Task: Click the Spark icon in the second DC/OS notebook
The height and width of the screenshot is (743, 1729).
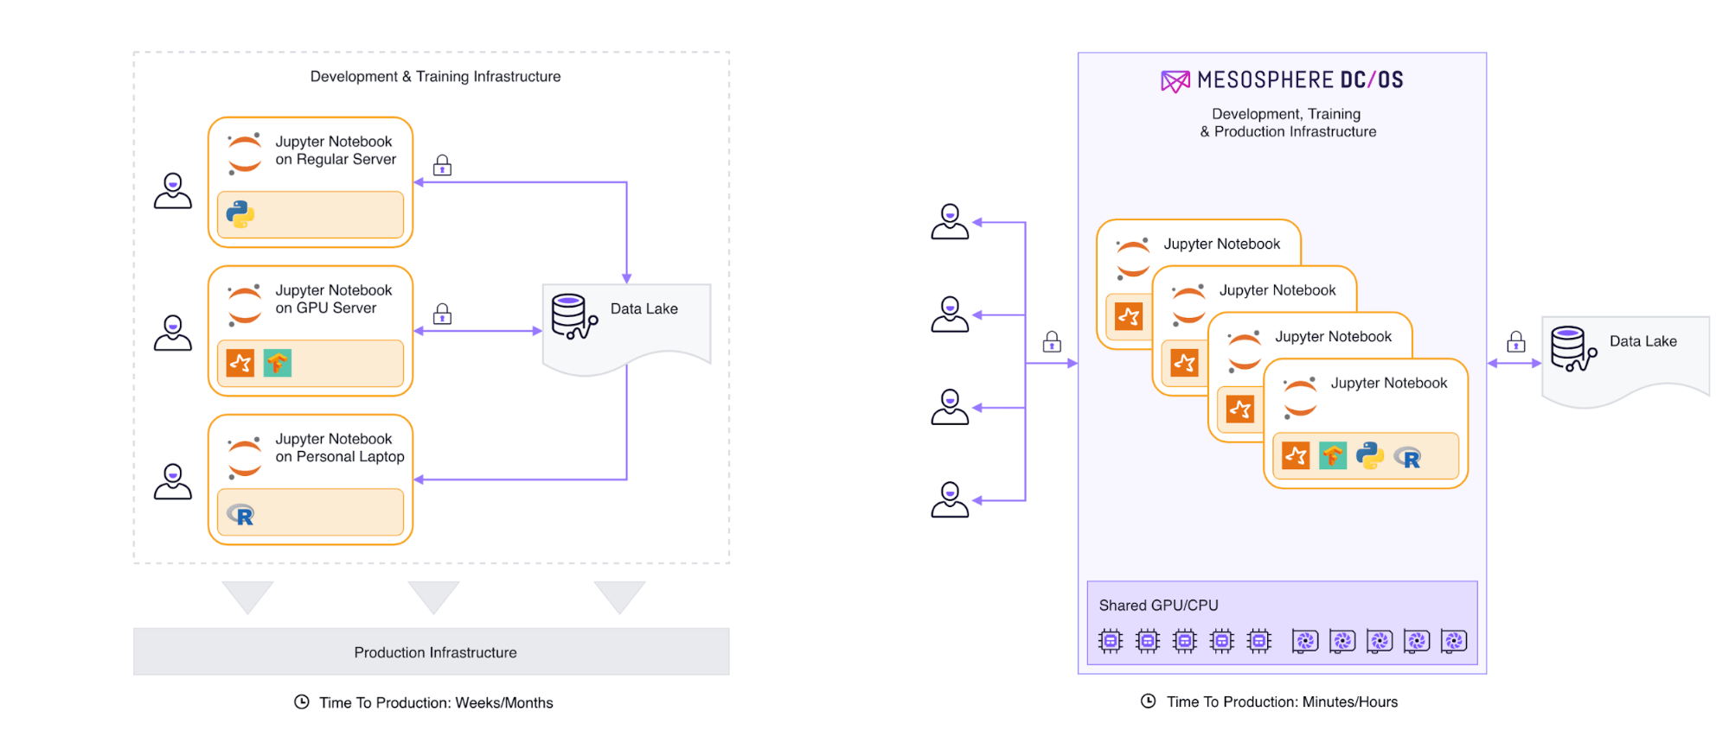Action: [x=1184, y=363]
